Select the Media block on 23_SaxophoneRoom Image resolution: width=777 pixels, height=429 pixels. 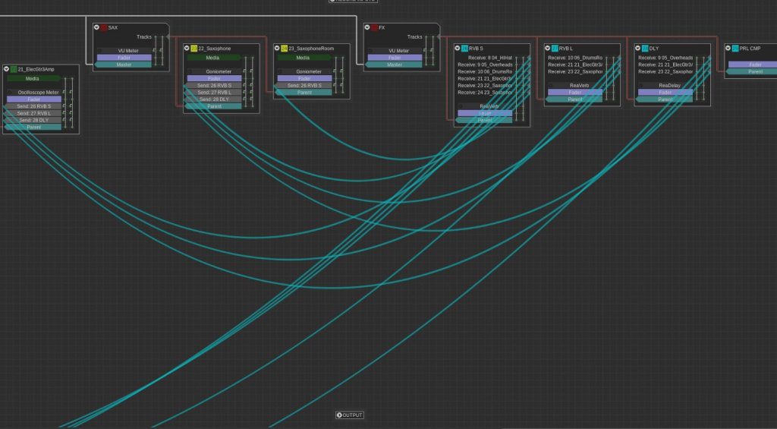click(x=303, y=58)
